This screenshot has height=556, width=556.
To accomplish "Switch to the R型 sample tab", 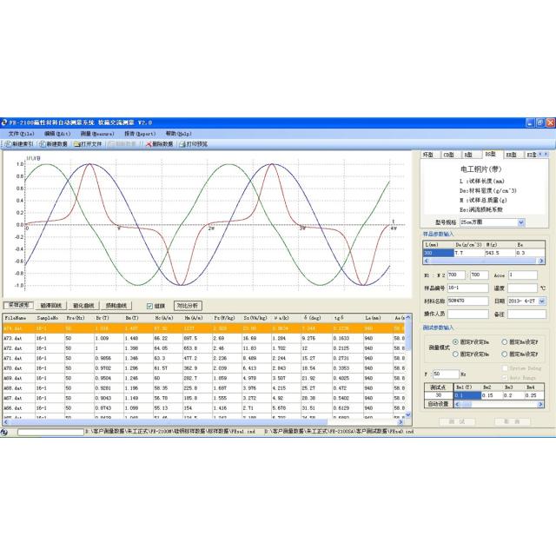I will point(468,155).
